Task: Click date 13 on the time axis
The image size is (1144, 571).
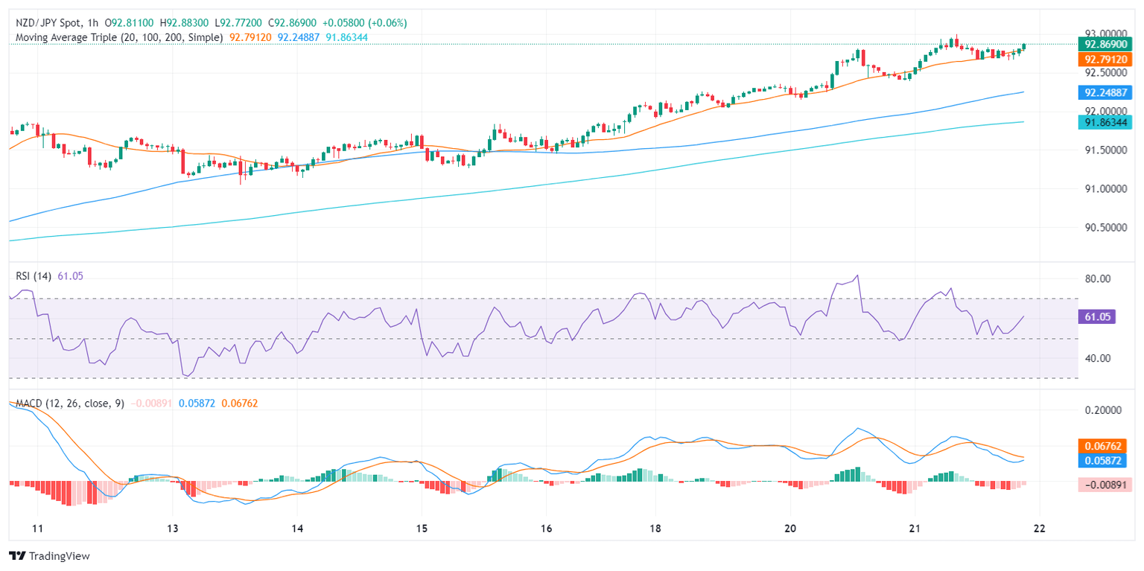Action: pyautogui.click(x=172, y=529)
